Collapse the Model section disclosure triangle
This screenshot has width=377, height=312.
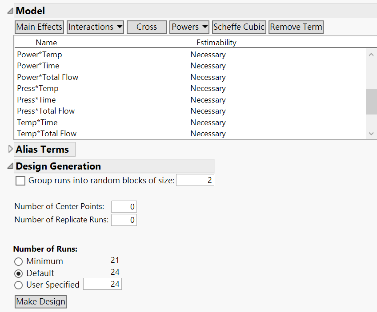(10, 11)
